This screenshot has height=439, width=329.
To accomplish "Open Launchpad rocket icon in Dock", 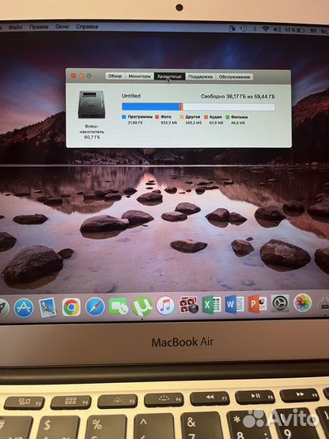I will click(4, 308).
